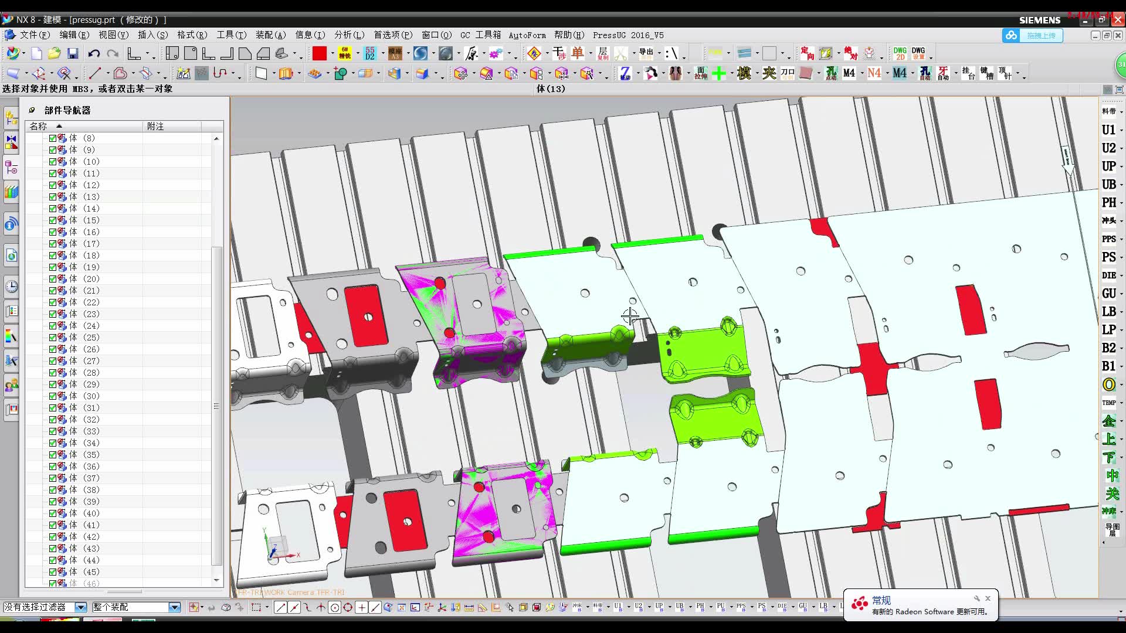Select the M4 tapping icon on toolbar
1126x633 pixels.
(848, 73)
